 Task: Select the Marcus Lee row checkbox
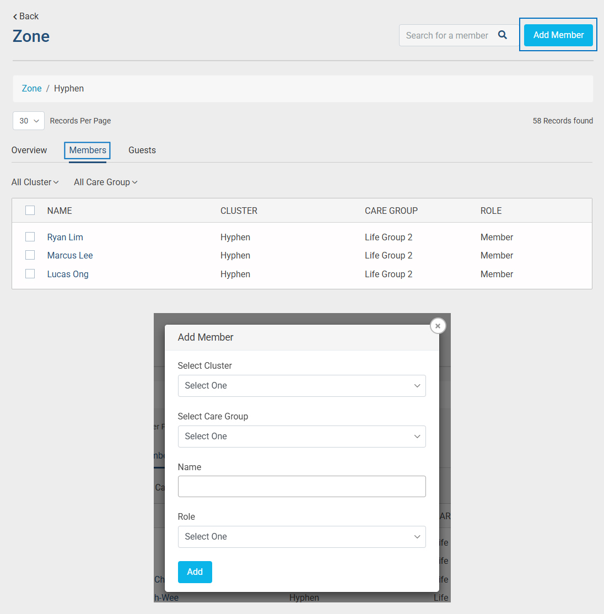[30, 255]
